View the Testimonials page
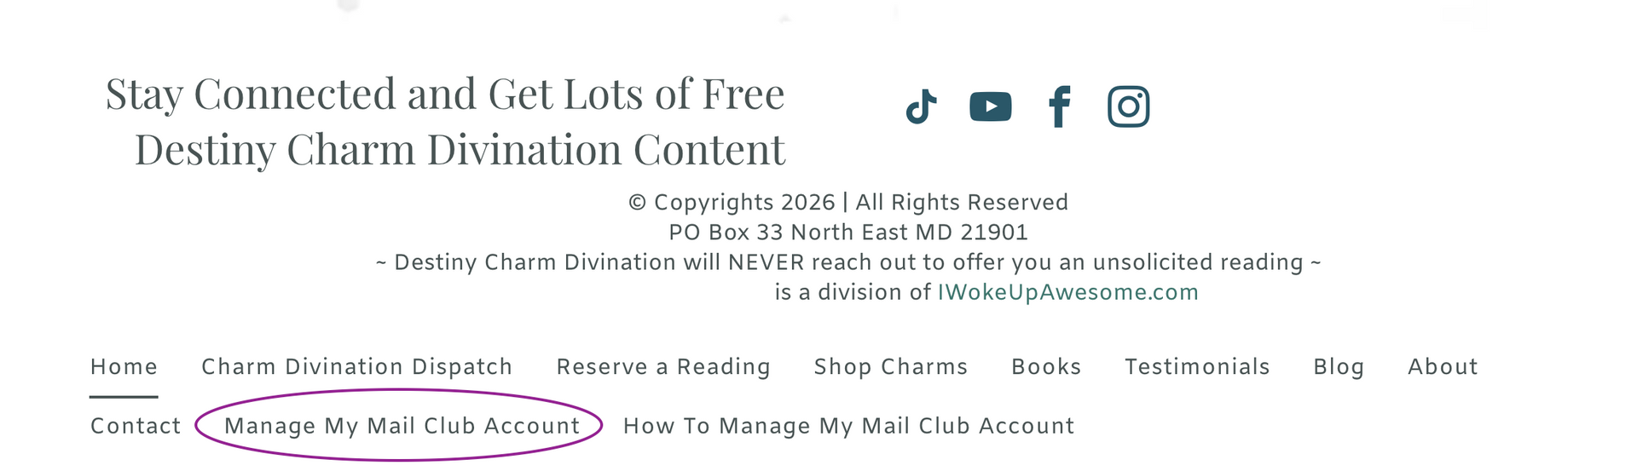The width and height of the screenshot is (1637, 471). [1197, 367]
